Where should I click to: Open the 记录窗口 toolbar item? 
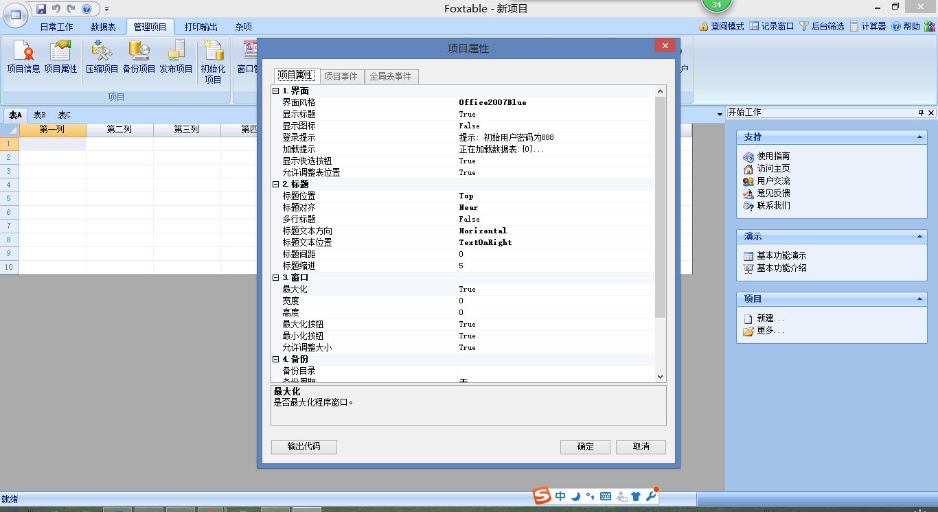point(771,26)
